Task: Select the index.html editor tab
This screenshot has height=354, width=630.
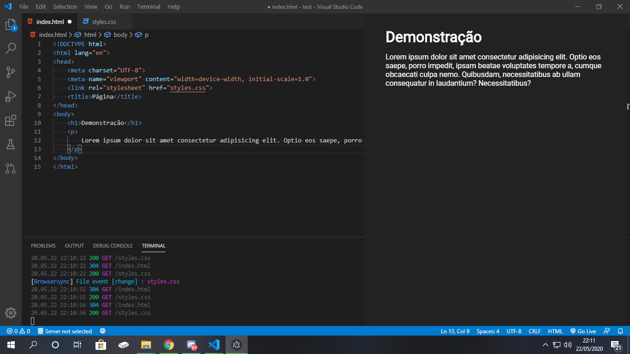Action: pyautogui.click(x=50, y=22)
